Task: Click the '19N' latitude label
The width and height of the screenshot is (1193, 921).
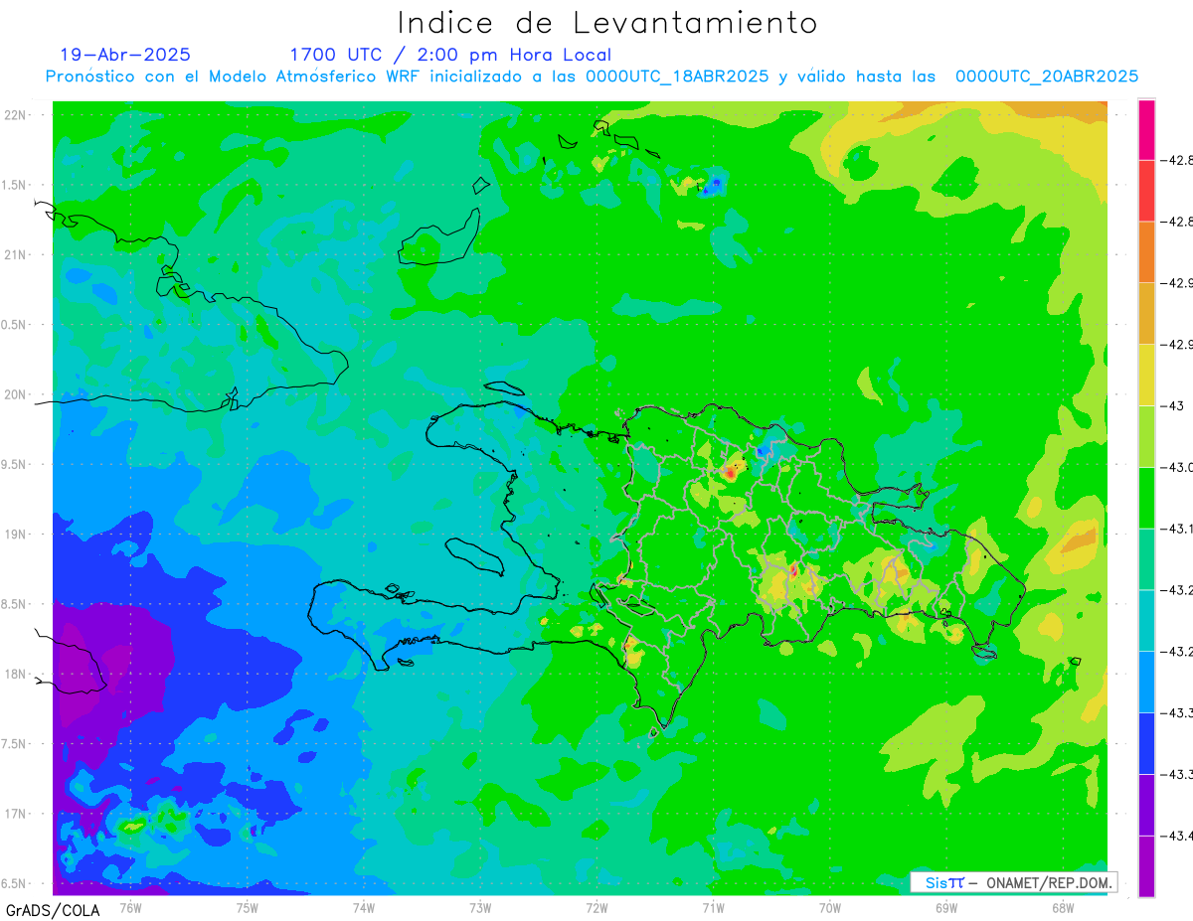Action: click(x=17, y=535)
